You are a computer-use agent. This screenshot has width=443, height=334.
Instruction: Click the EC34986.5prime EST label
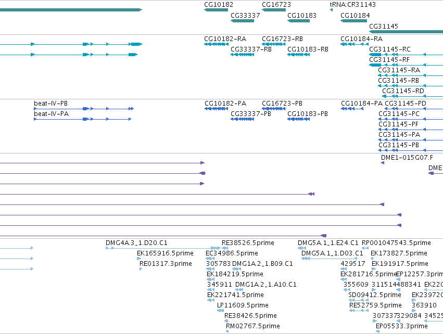(x=232, y=253)
